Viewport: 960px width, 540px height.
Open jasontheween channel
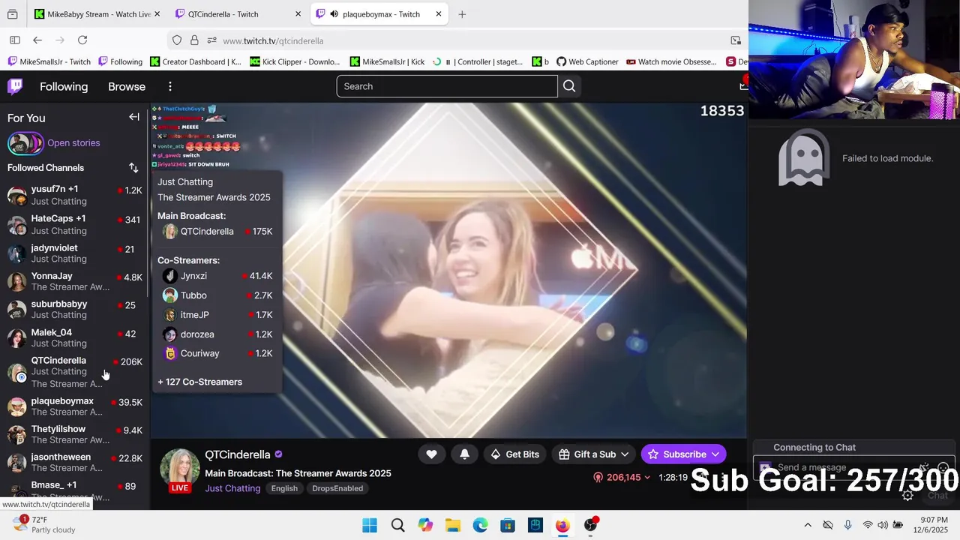[75, 462]
